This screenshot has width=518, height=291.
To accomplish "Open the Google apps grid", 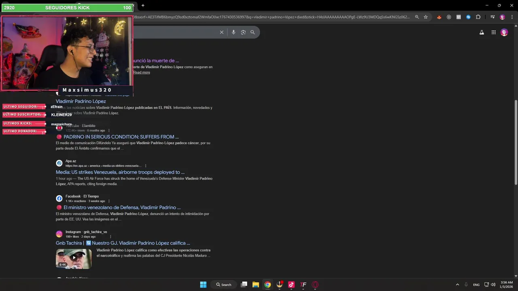I will pyautogui.click(x=494, y=32).
